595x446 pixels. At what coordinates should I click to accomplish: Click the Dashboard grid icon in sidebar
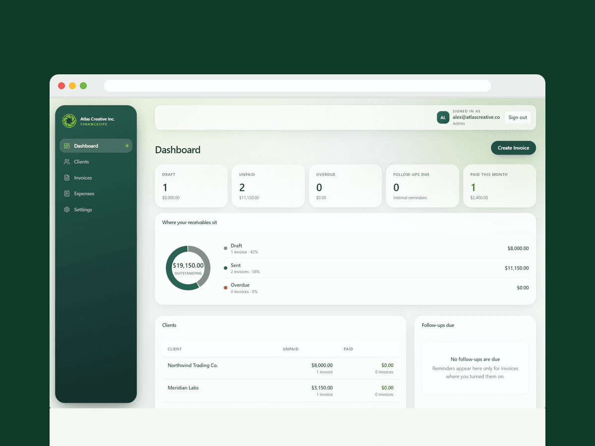point(67,146)
